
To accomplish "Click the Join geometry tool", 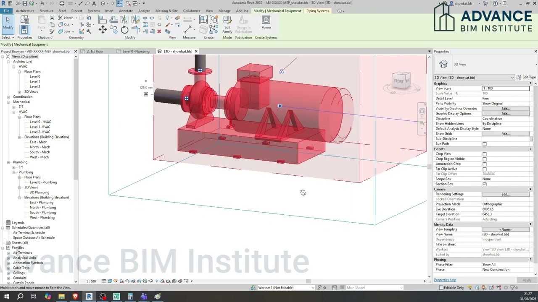I will (66, 31).
